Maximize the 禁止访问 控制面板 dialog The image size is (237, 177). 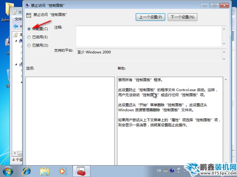coord(214,6)
